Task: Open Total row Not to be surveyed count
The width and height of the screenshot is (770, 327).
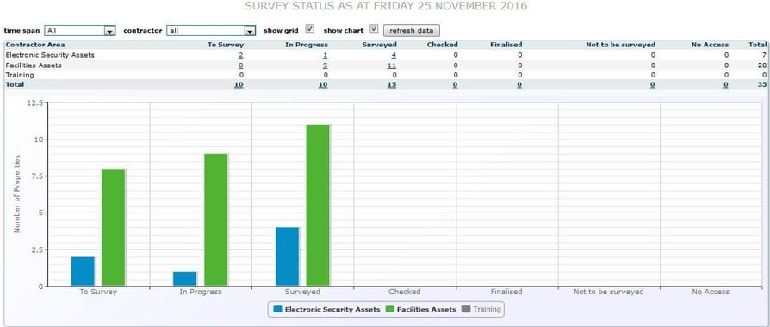Action: [653, 84]
